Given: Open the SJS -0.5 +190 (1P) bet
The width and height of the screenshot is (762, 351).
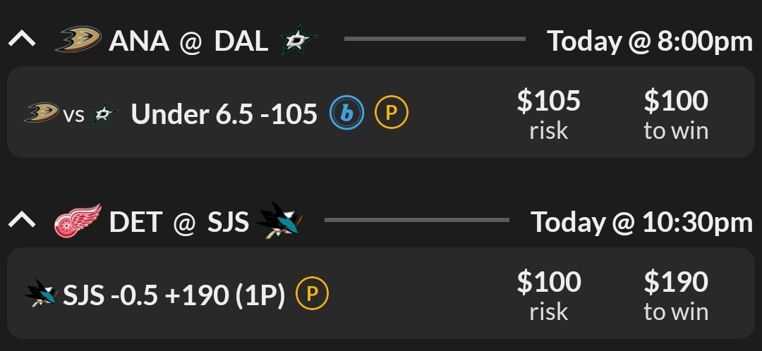Looking at the screenshot, I should [x=174, y=295].
